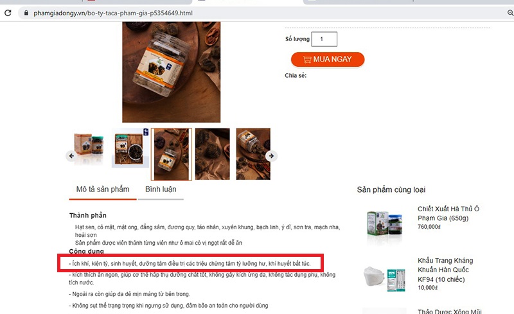Reload the page with the refresh icon
Image resolution: width=514 pixels, height=314 pixels.
[x=8, y=13]
